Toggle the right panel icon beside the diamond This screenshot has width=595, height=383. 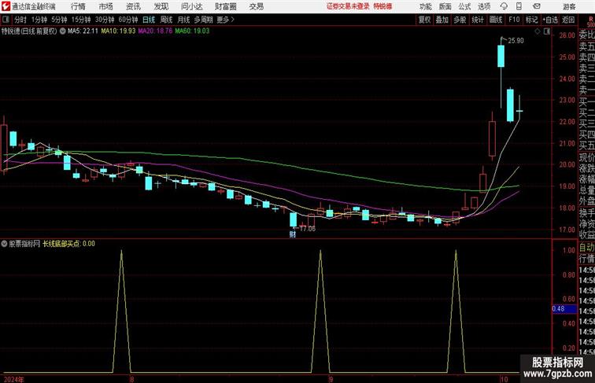tap(547, 31)
